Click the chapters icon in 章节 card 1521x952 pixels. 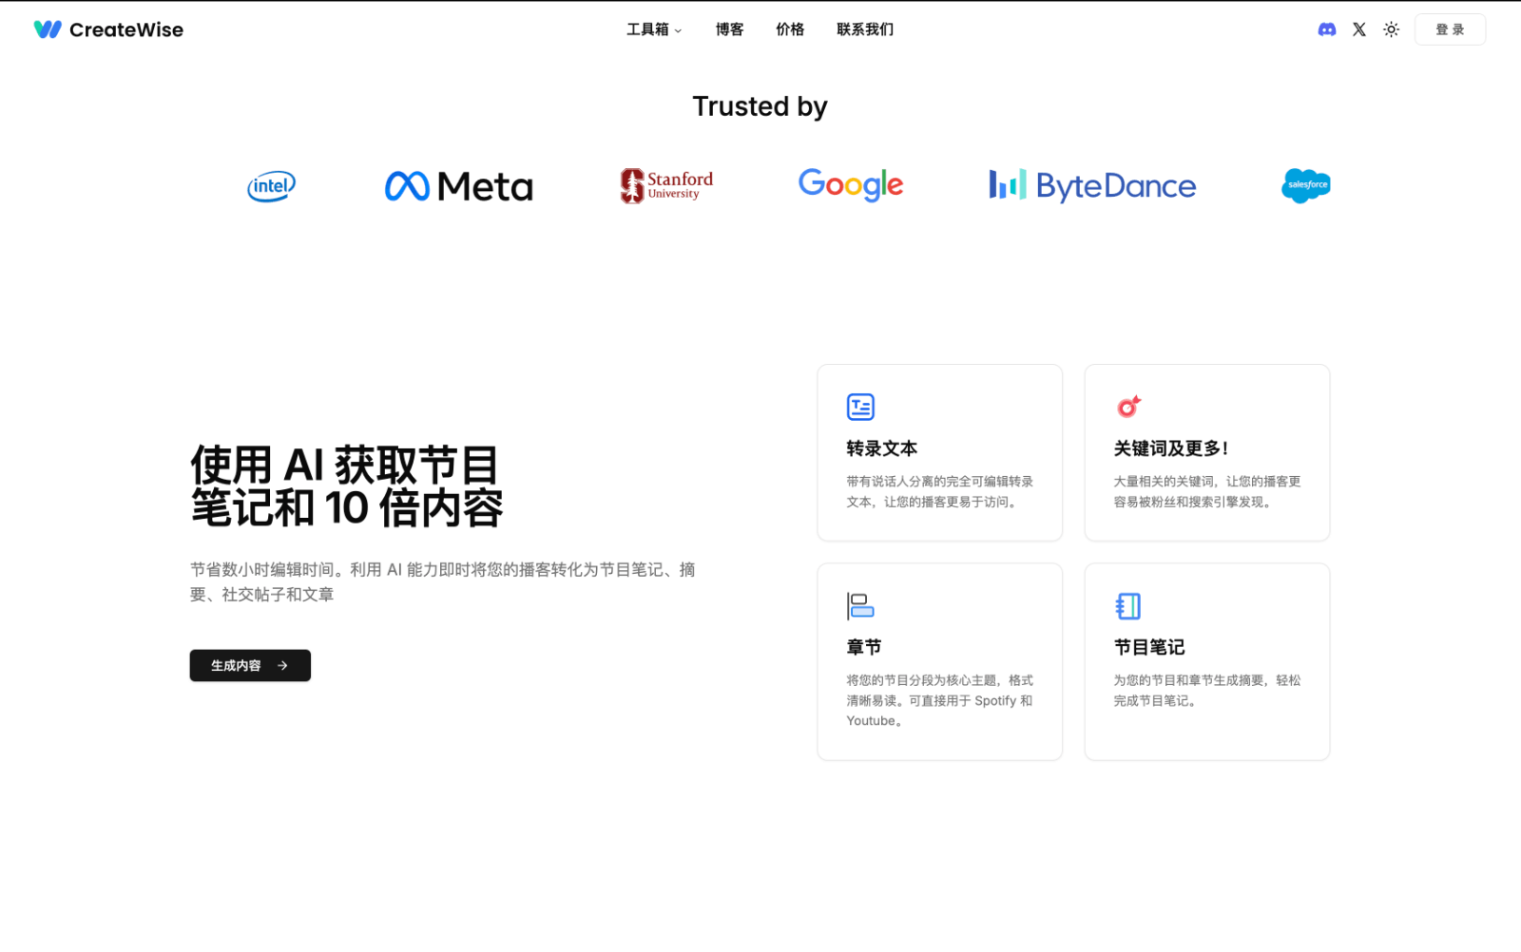[860, 605]
